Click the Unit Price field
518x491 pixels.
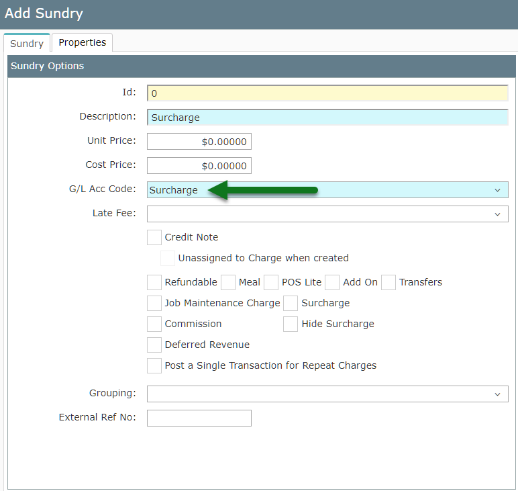[199, 142]
